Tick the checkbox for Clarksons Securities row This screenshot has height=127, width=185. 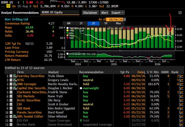[x=11, y=92]
